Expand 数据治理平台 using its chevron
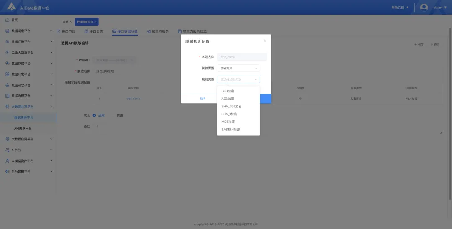This screenshot has height=229, width=452. point(51,96)
